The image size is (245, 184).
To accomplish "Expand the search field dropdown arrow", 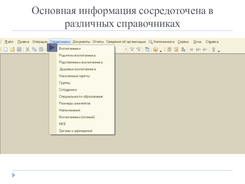I will click(126, 49).
